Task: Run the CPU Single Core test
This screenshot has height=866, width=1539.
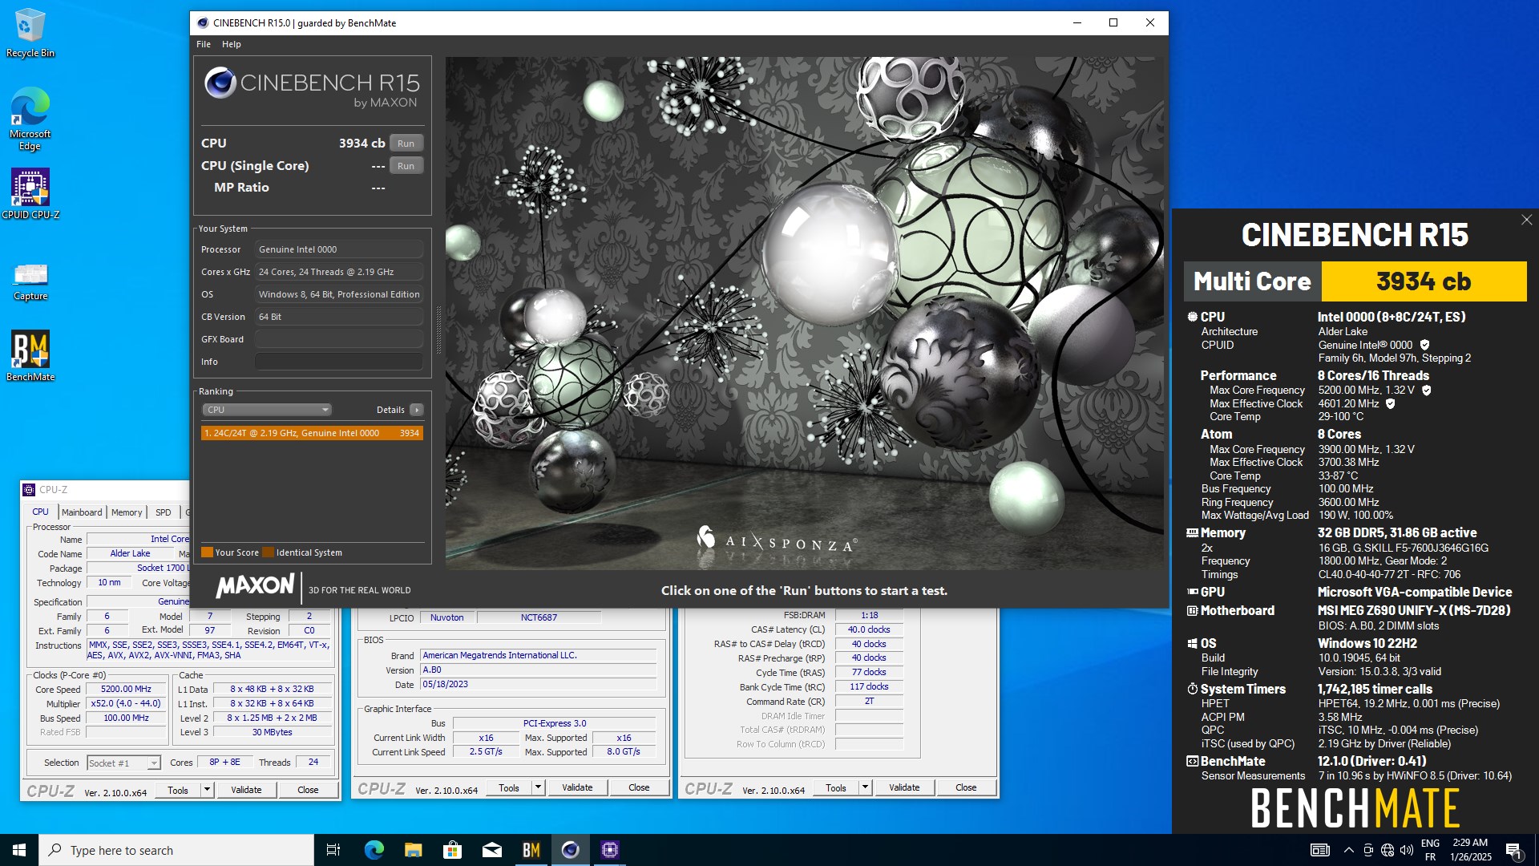Action: pos(406,166)
